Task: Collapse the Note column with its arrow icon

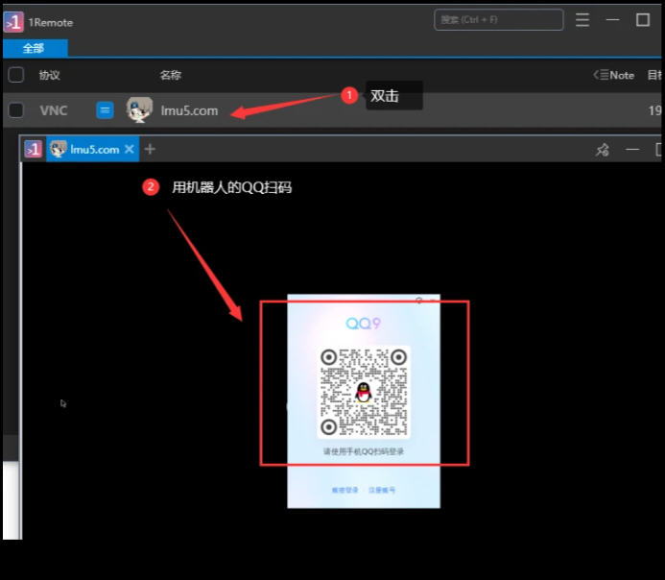Action: [x=600, y=75]
